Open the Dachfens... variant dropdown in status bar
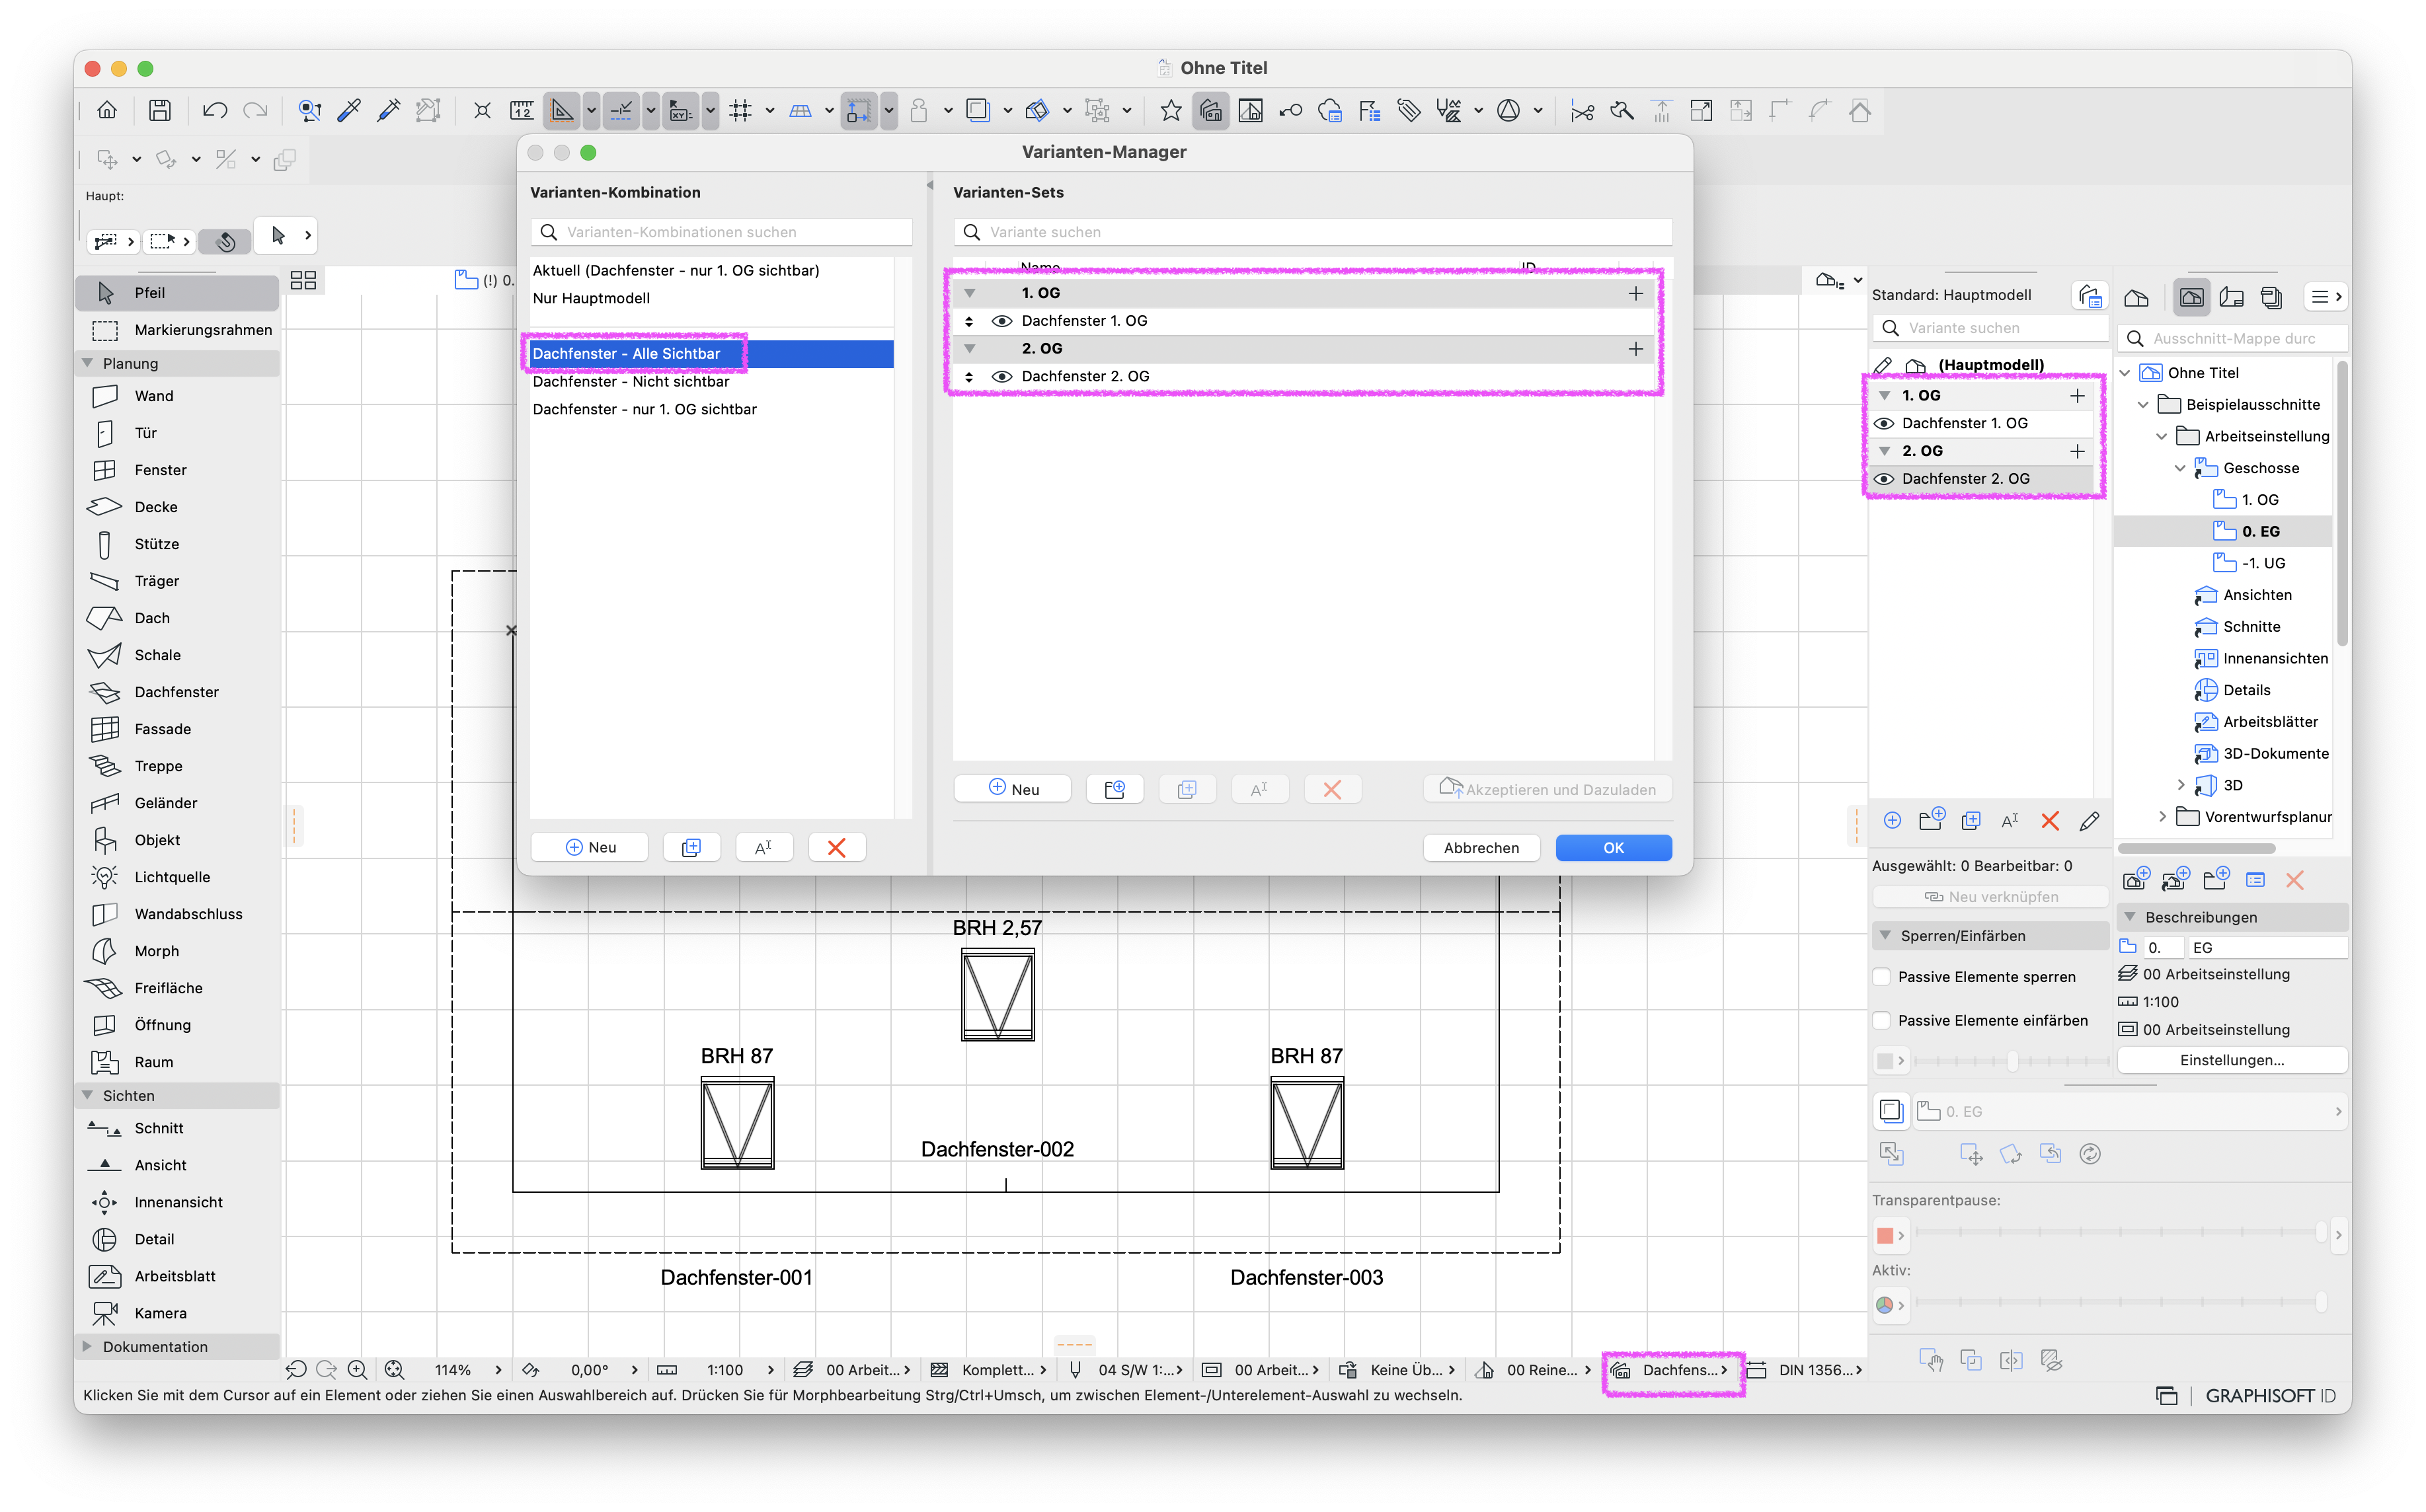 1672,1371
